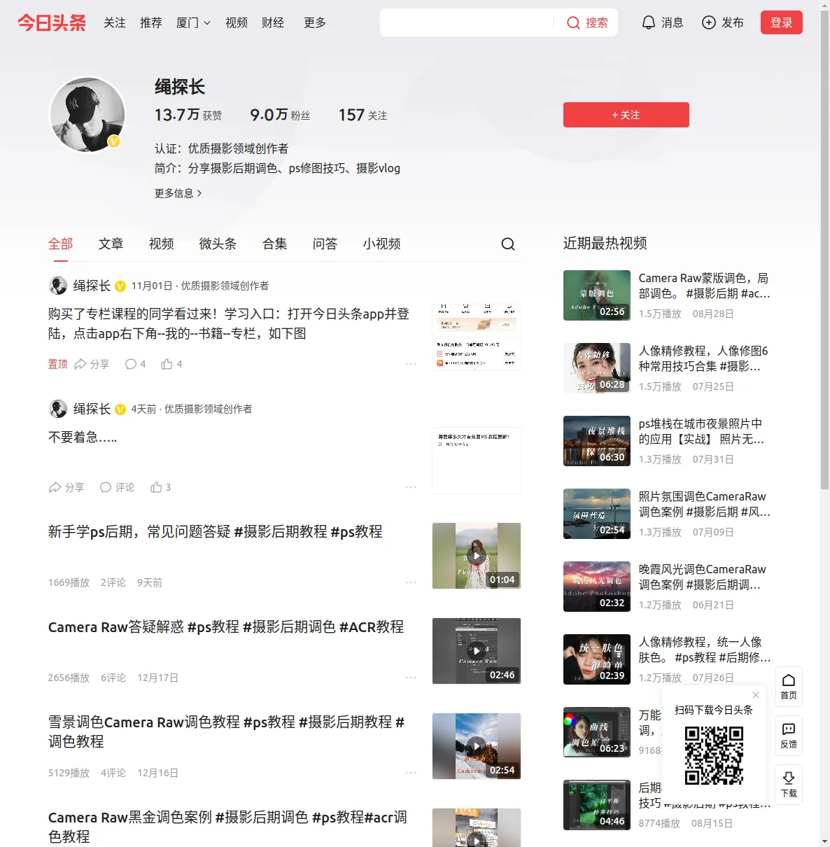The height and width of the screenshot is (847, 830).
Task: Open more options for Camera Raw答疑解惑 video
Action: tap(411, 678)
